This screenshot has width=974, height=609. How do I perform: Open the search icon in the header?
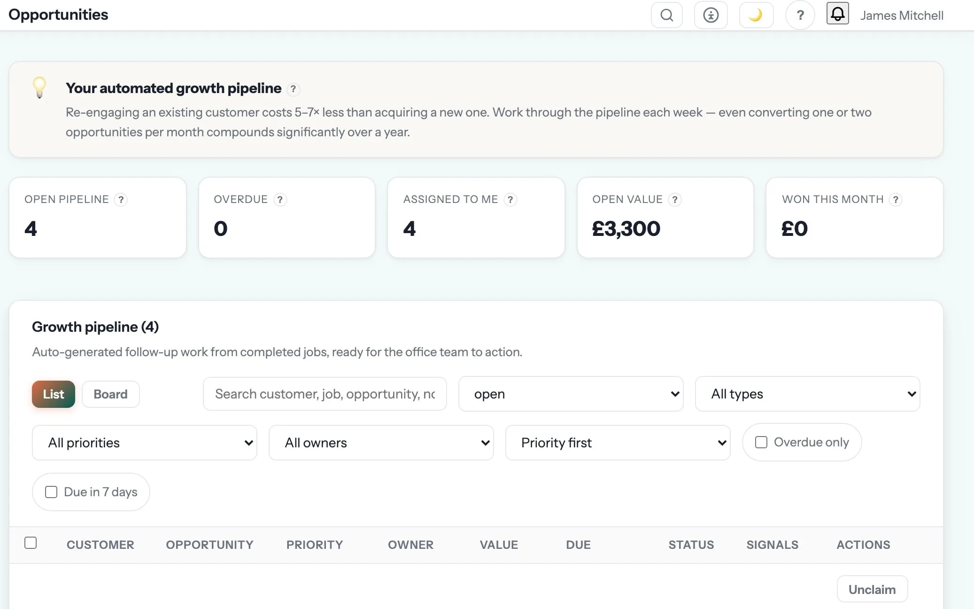(x=666, y=15)
